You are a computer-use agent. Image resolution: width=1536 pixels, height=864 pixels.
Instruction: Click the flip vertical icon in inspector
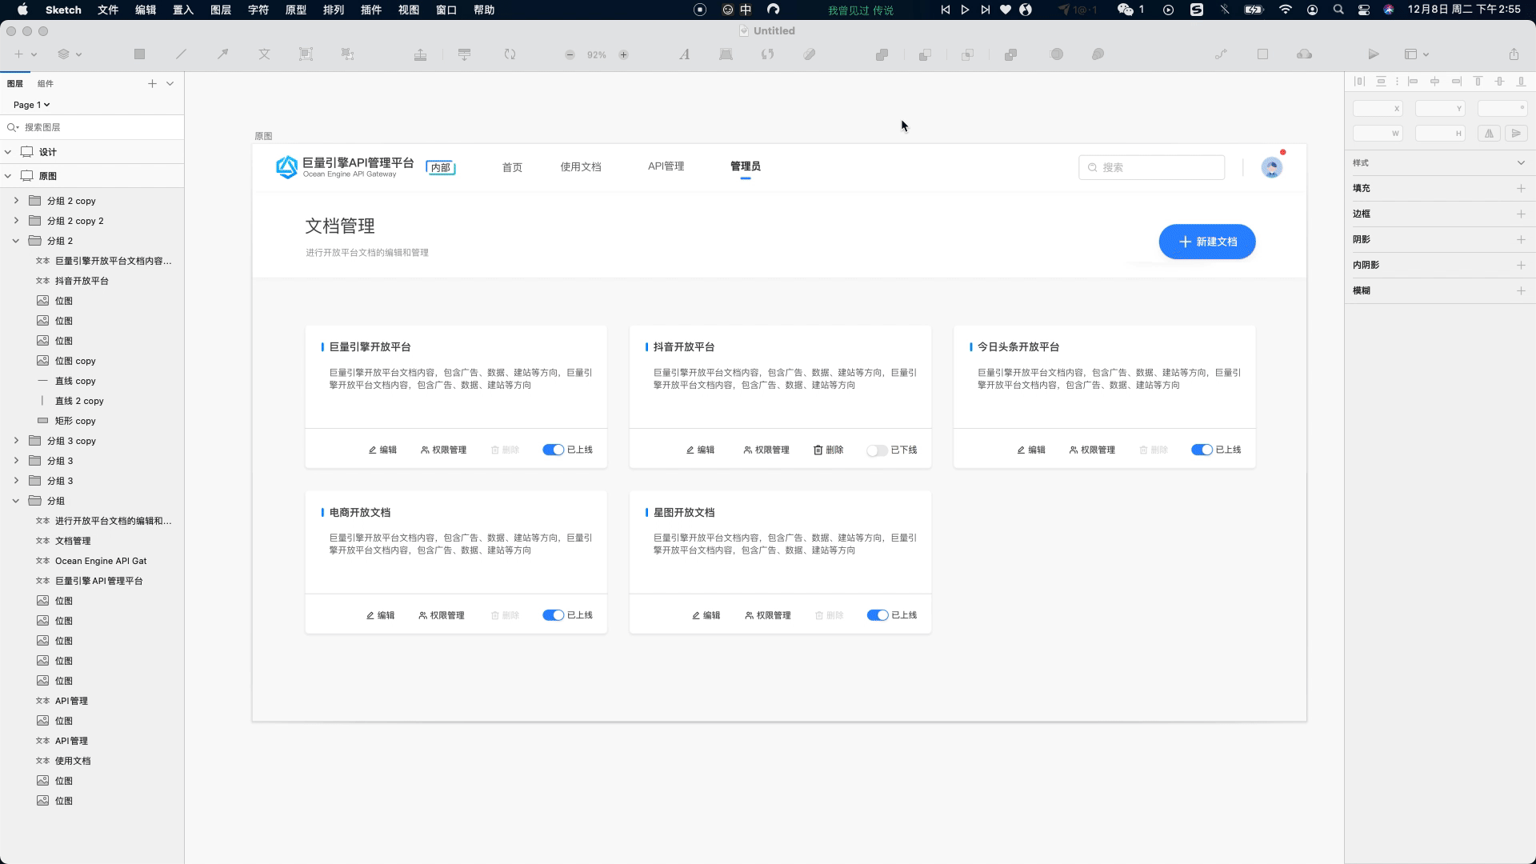click(x=1516, y=134)
